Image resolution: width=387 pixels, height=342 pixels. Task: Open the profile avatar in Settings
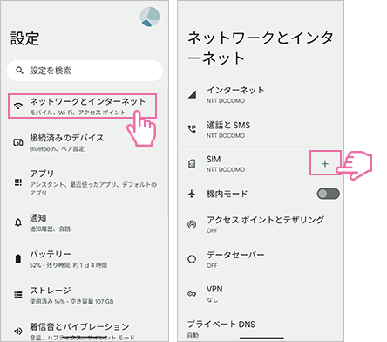[x=150, y=17]
